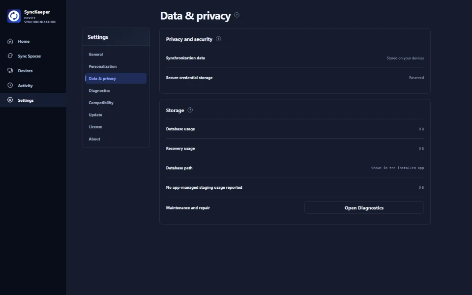
Task: Open help icon next to Data & privacy title
Action: pyautogui.click(x=236, y=15)
